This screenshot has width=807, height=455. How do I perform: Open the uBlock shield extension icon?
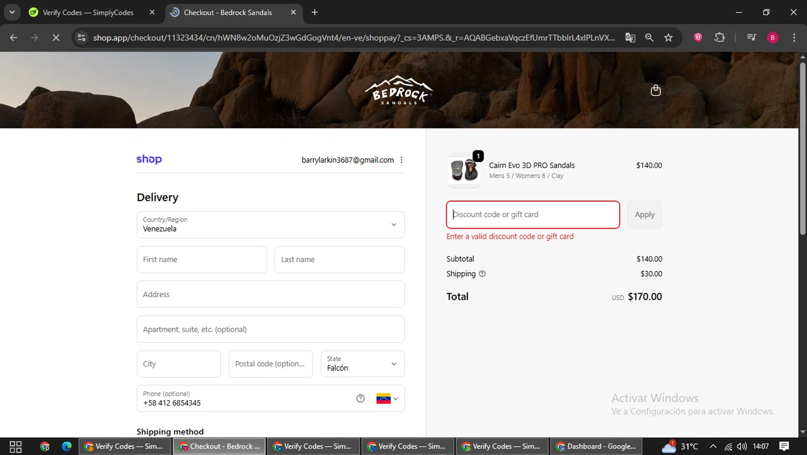coord(698,38)
